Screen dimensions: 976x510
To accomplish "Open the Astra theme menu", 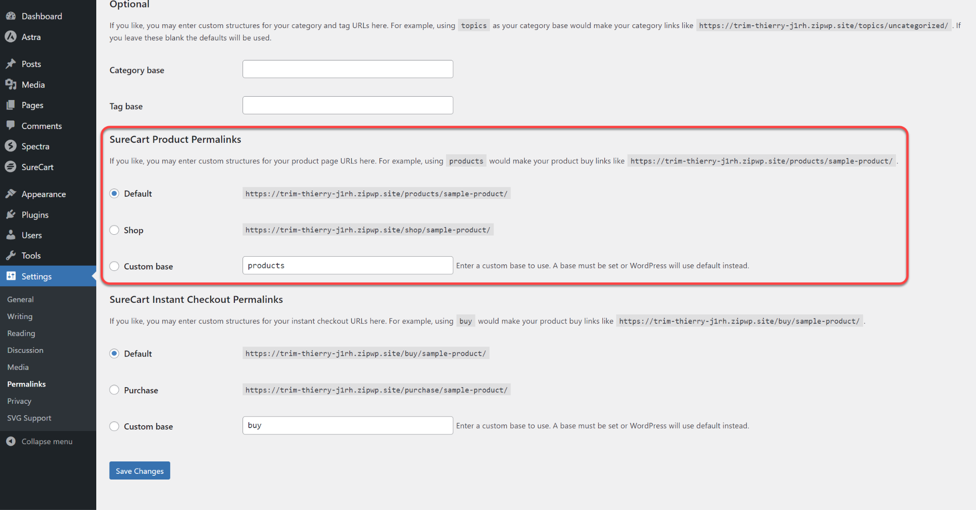I will (30, 37).
